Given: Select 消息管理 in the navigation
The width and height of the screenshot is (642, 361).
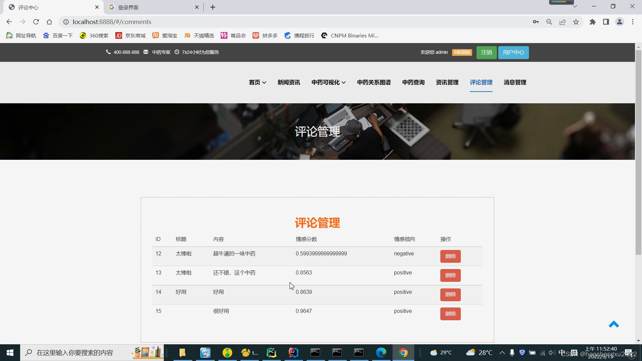Looking at the screenshot, I should (515, 82).
